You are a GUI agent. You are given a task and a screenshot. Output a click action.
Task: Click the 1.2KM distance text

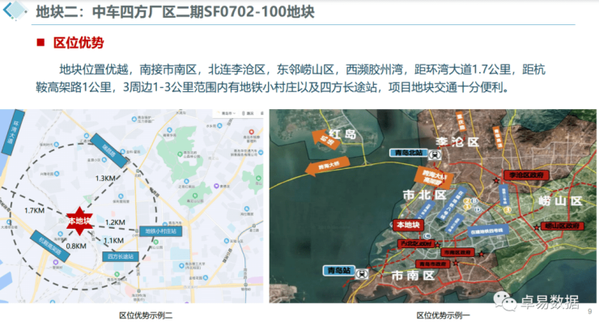tap(115, 222)
